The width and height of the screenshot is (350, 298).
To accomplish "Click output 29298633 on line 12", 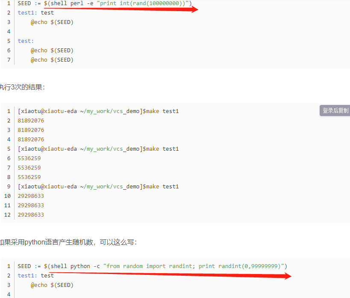I will pyautogui.click(x=31, y=215).
